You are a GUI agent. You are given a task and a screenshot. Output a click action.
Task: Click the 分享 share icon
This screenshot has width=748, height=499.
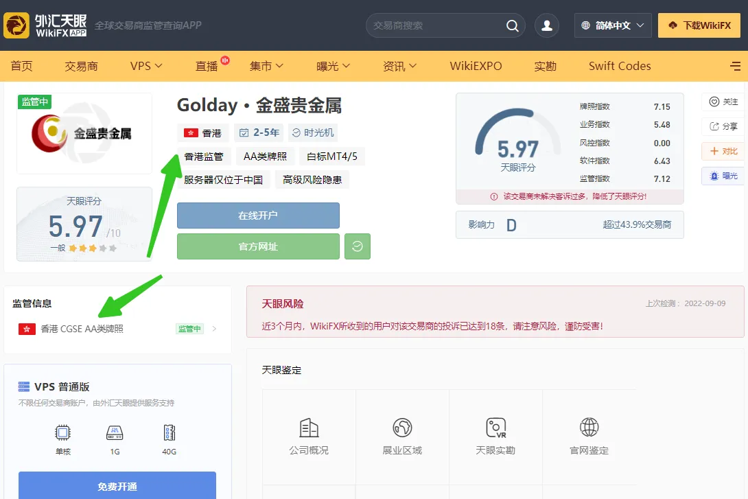[x=714, y=126]
